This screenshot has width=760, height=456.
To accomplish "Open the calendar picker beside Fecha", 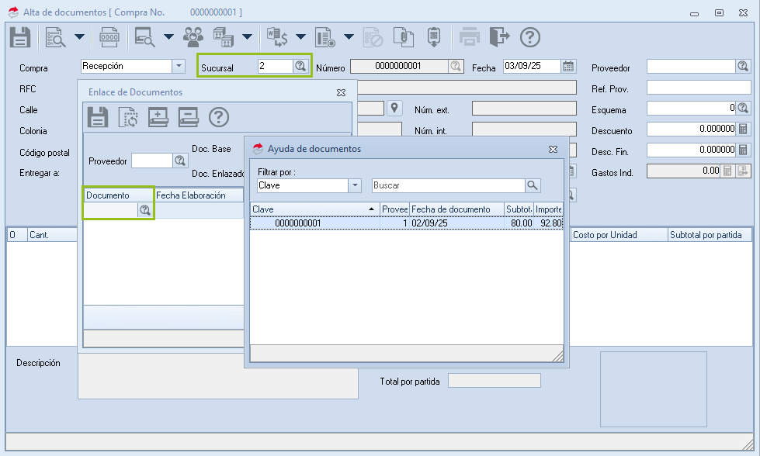I will coord(568,66).
